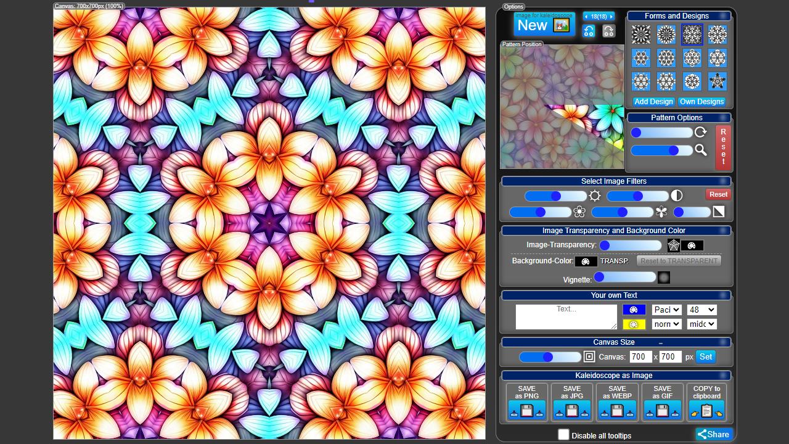Open the text style dropdown showing norm
Viewport: 789px width, 444px height.
click(x=666, y=324)
